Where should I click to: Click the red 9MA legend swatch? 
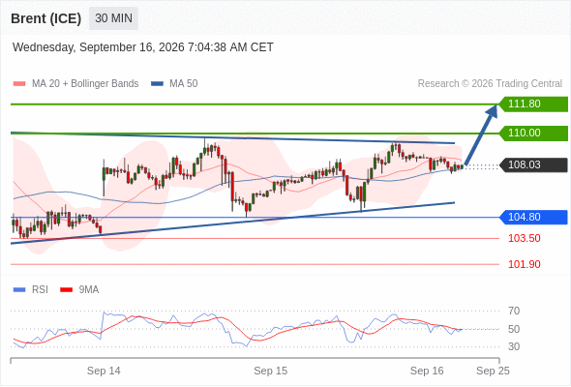click(x=66, y=290)
